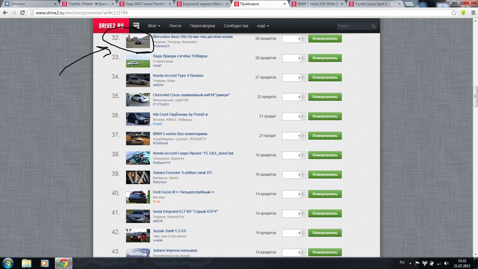This screenshot has width=478, height=269.
Task: Show hidden tray icons arrow
Action: click(x=410, y=263)
